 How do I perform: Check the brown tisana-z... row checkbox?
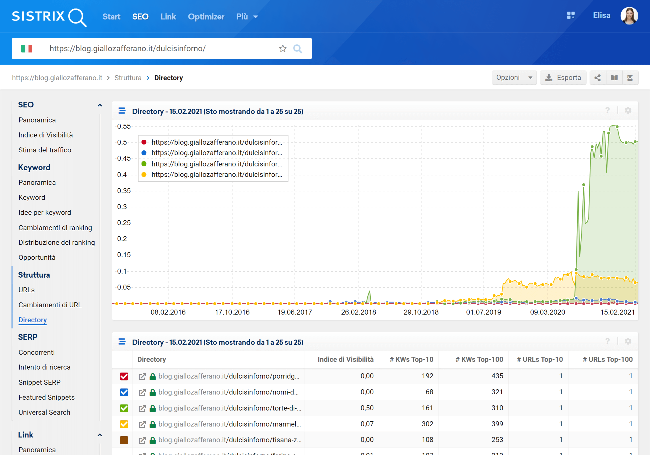tap(124, 440)
